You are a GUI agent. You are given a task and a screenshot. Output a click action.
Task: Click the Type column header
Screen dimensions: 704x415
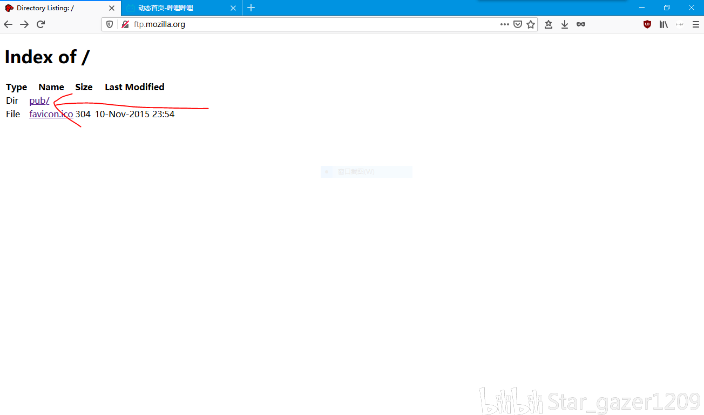click(17, 87)
